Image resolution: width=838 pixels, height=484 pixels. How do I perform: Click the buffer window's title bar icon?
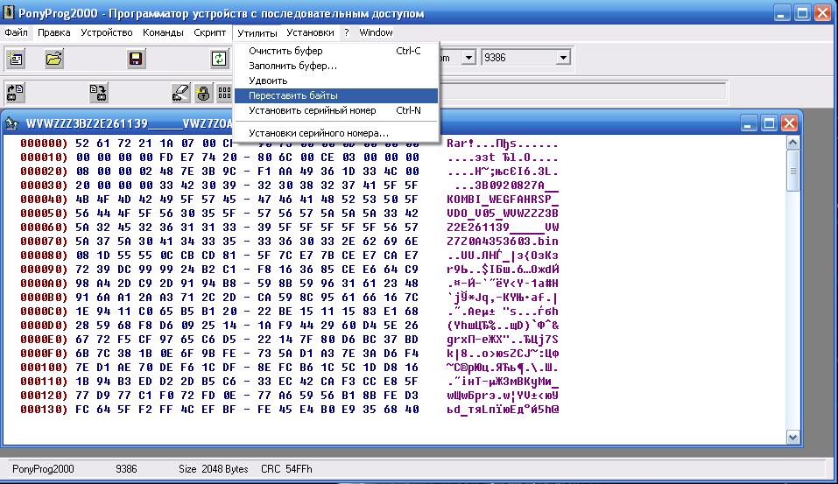pos(11,124)
